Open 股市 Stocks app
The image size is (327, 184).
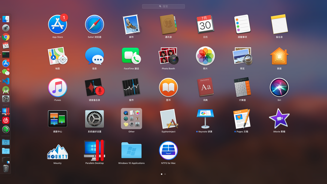click(131, 88)
